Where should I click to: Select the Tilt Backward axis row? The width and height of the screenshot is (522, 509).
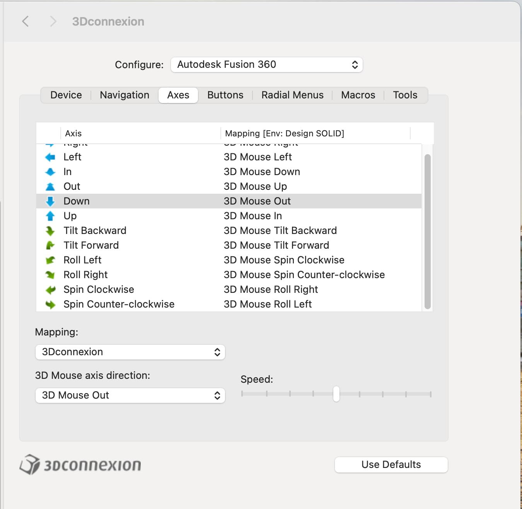(229, 231)
